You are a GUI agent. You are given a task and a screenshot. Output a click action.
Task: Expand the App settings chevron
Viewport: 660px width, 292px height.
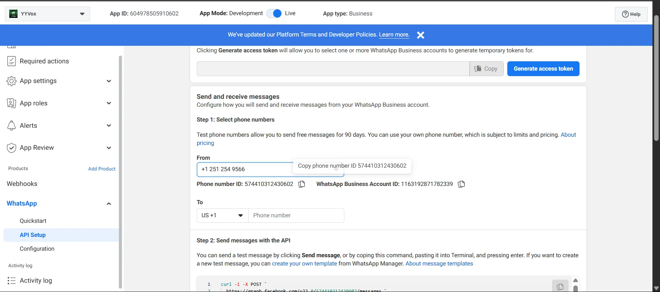109,81
